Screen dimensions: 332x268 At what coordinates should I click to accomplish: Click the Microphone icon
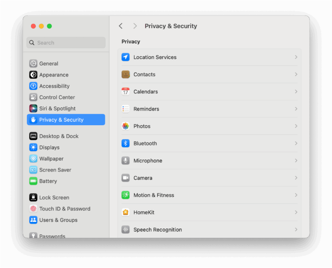point(126,161)
